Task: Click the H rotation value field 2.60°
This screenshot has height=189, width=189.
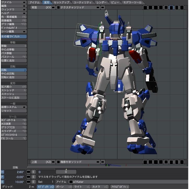Action: click(x=15, y=172)
